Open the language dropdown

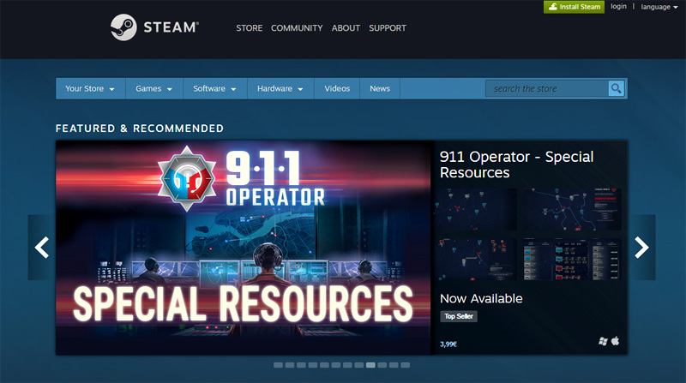point(659,7)
